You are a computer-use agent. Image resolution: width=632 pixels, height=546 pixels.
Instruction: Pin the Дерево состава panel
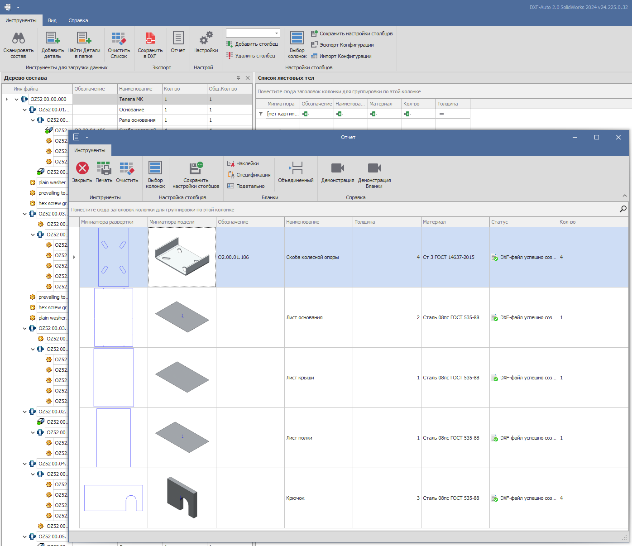(x=239, y=78)
